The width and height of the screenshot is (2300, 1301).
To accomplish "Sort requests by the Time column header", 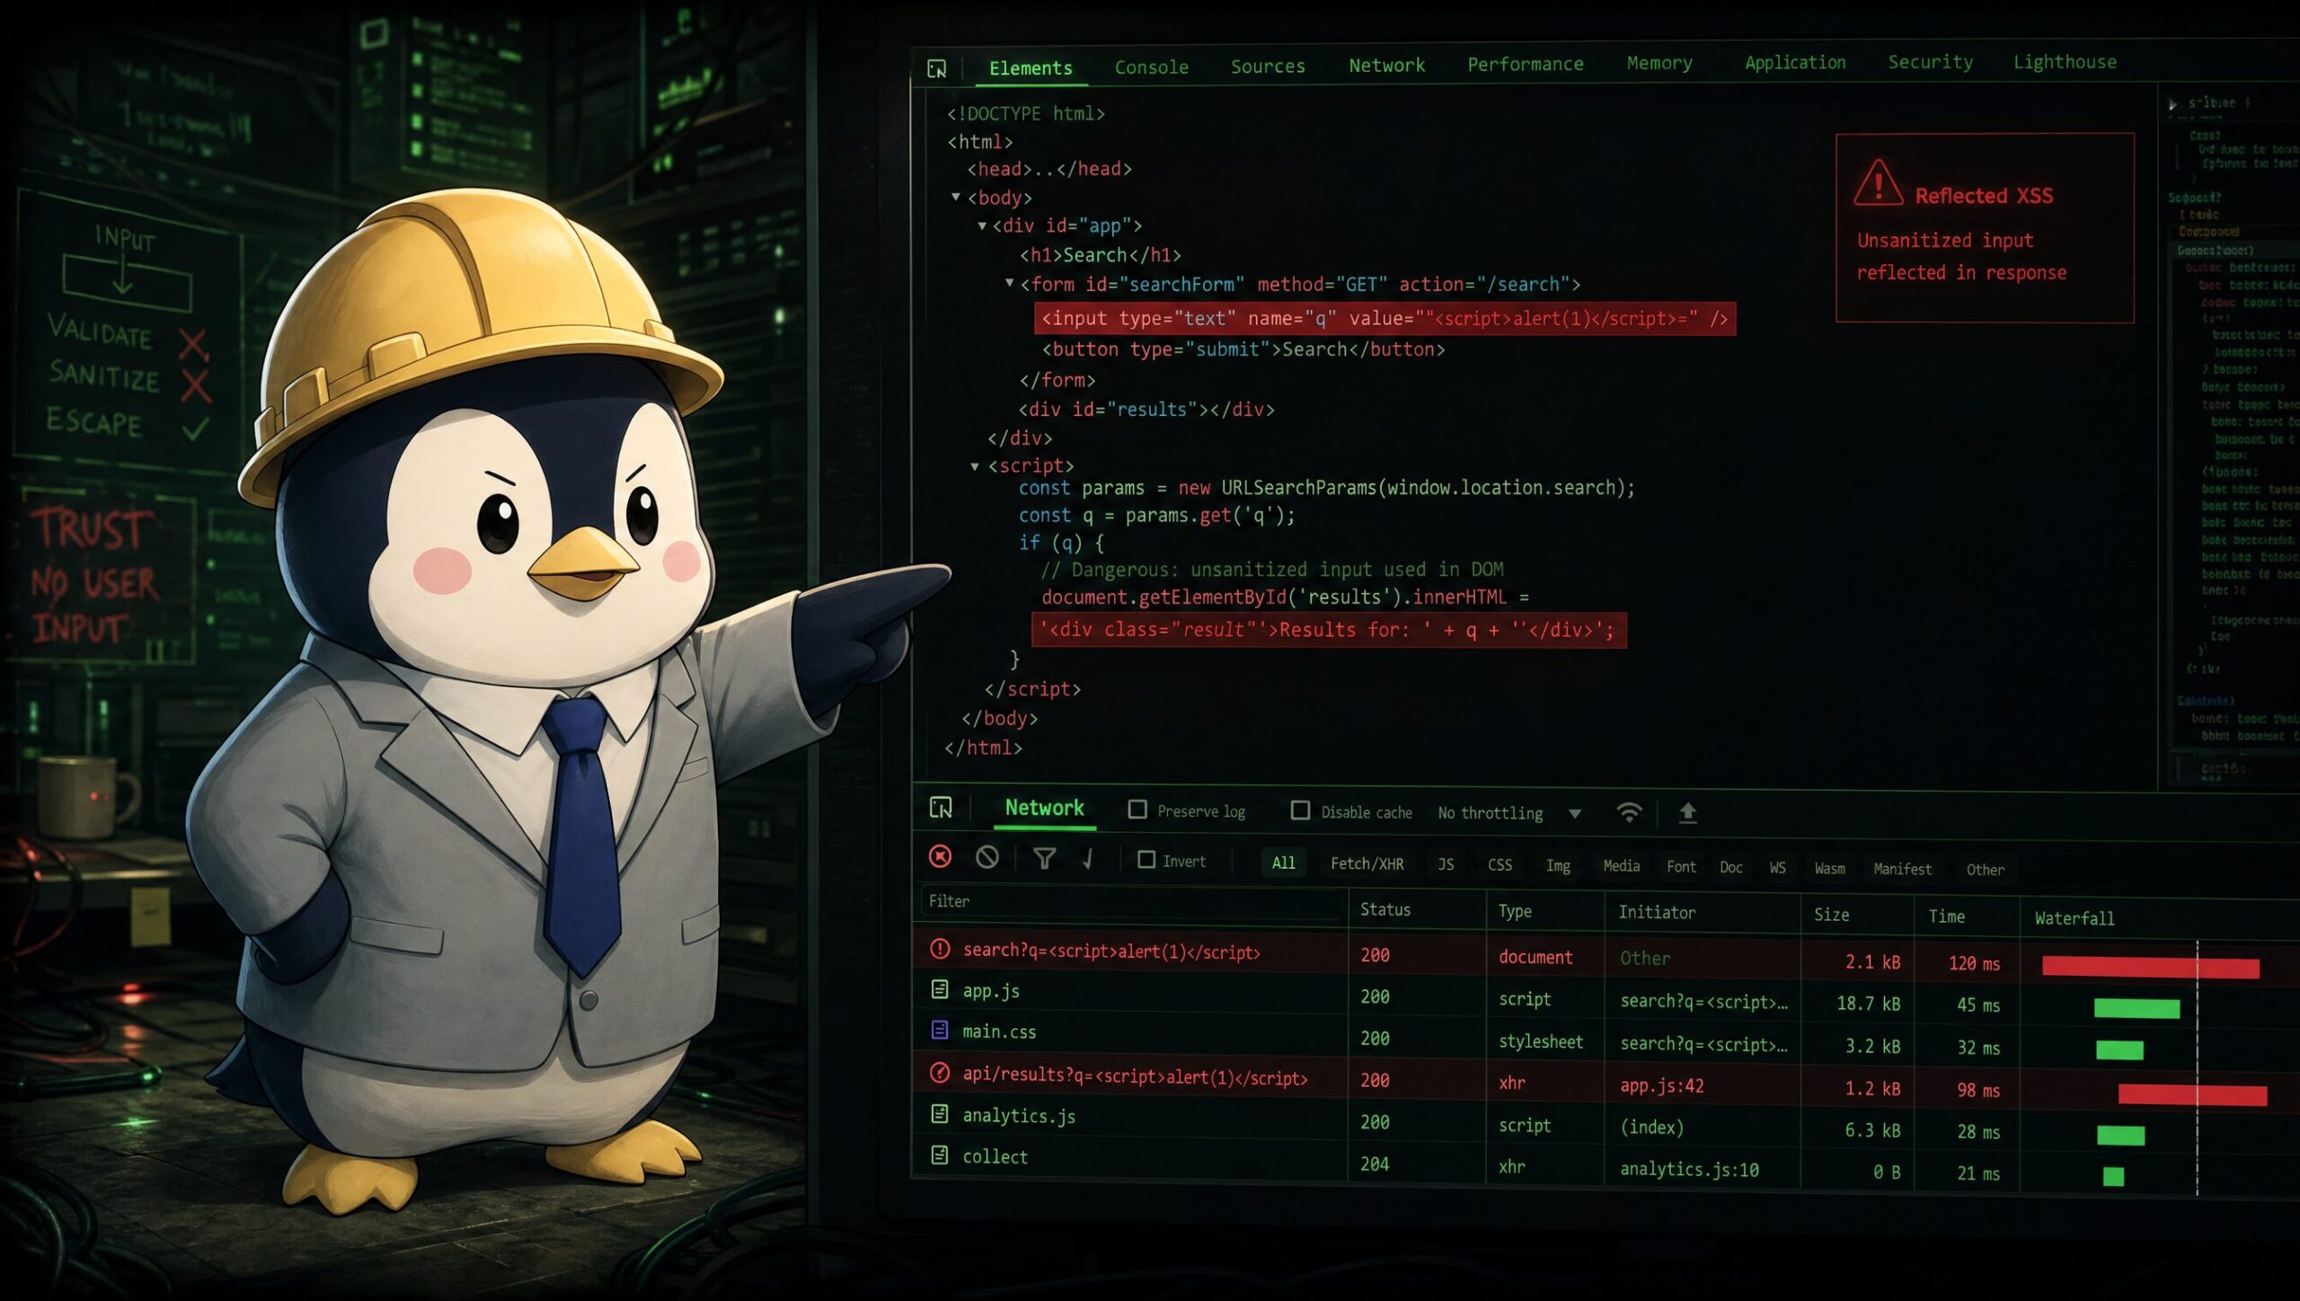I will click(1946, 916).
